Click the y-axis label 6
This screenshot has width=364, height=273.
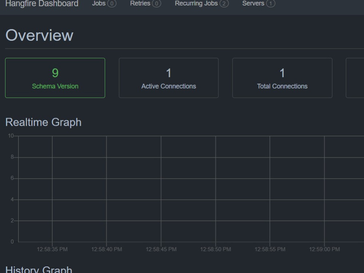coord(12,178)
